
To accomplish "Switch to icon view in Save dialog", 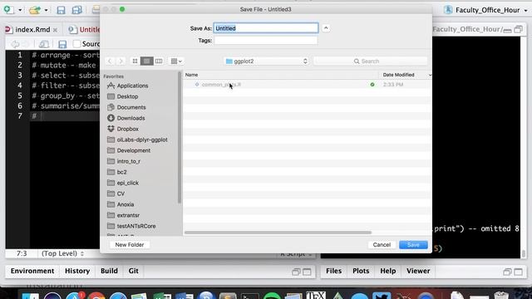I will tap(135, 61).
